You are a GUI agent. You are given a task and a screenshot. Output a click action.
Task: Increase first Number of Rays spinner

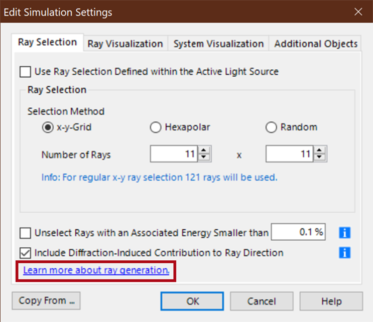pos(204,150)
